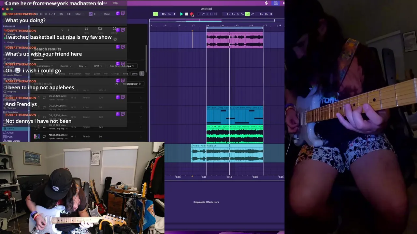
Task: Click the screen sharing icon in macOS menu bar
Action: pos(276,3)
